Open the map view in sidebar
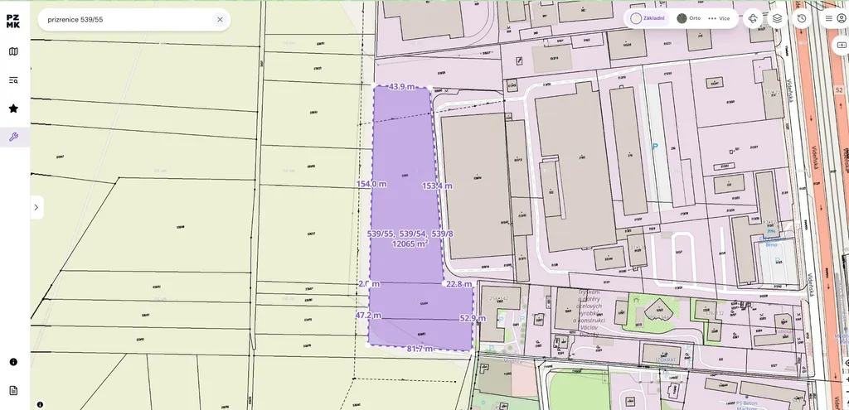The height and width of the screenshot is (410, 849). pyautogui.click(x=13, y=51)
